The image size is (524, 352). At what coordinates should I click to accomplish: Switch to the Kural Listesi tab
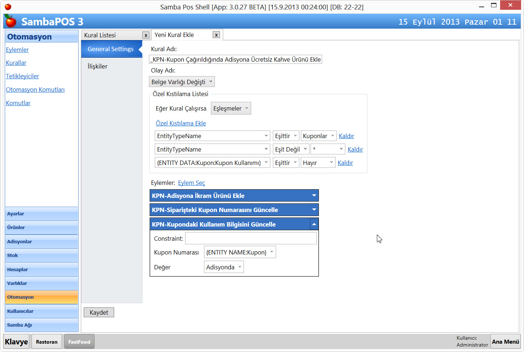[x=111, y=35]
